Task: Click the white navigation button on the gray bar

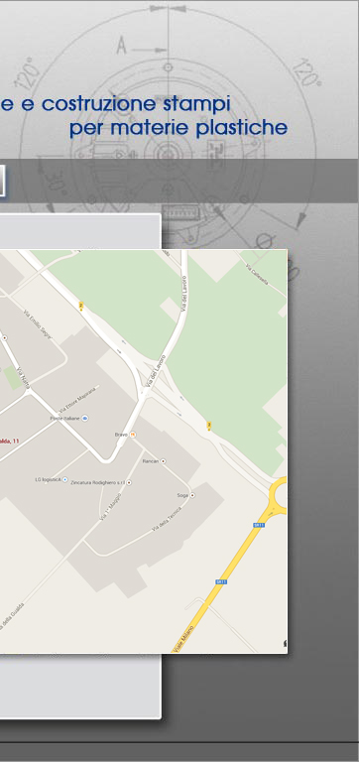Action: (x=2, y=181)
